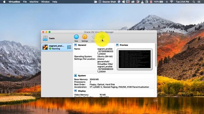204x114 pixels.
Task: Select the Tools icon in the sidebar
Action: [45, 38]
